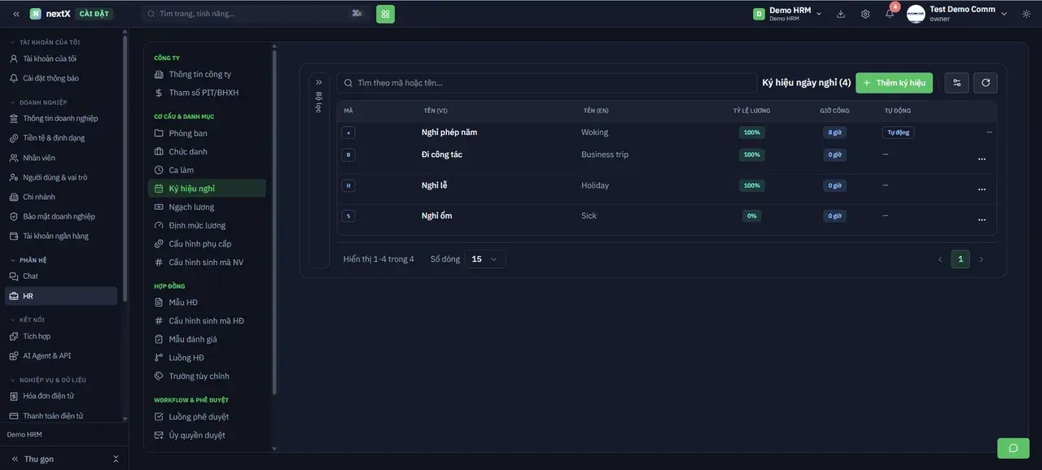Click the Nghỉ phép năm row name
The height and width of the screenshot is (470, 1042).
coord(449,133)
